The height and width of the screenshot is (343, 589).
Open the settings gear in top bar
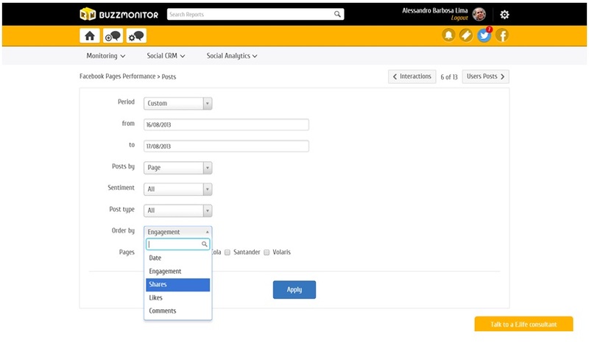tap(504, 15)
